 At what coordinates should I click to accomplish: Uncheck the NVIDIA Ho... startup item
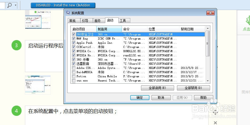click(74, 55)
